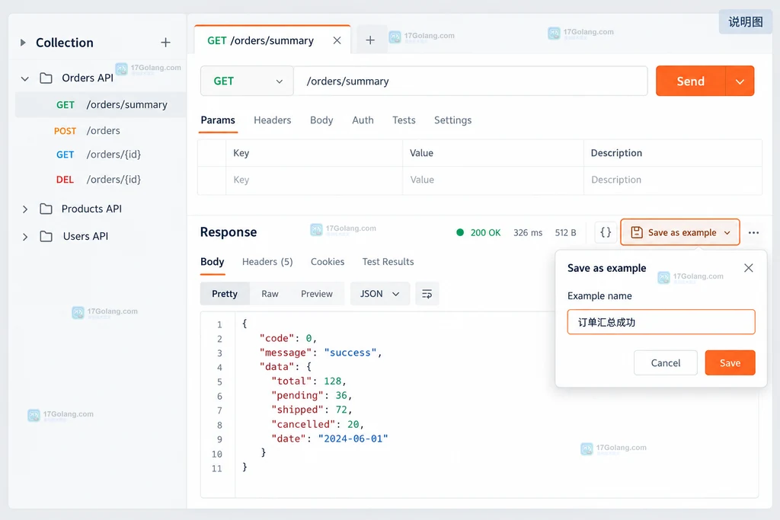The width and height of the screenshot is (780, 520).
Task: Cancel saving the example
Action: pyautogui.click(x=666, y=363)
